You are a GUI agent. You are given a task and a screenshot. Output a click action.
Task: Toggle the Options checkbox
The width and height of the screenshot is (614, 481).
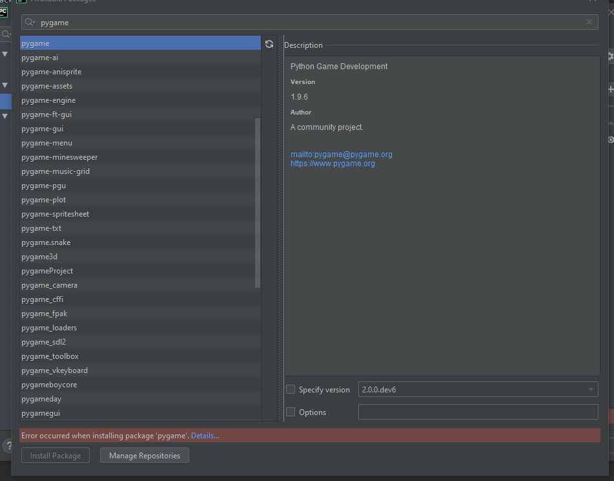pos(291,412)
